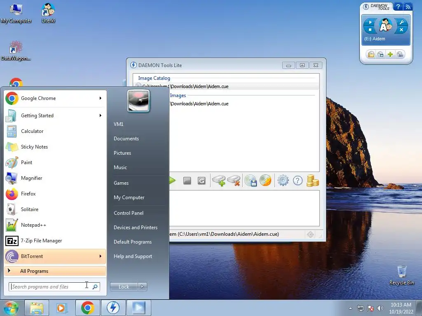Click the disc image creation icon in gadget
Image resolution: width=422 pixels, height=316 pixels.
380,55
